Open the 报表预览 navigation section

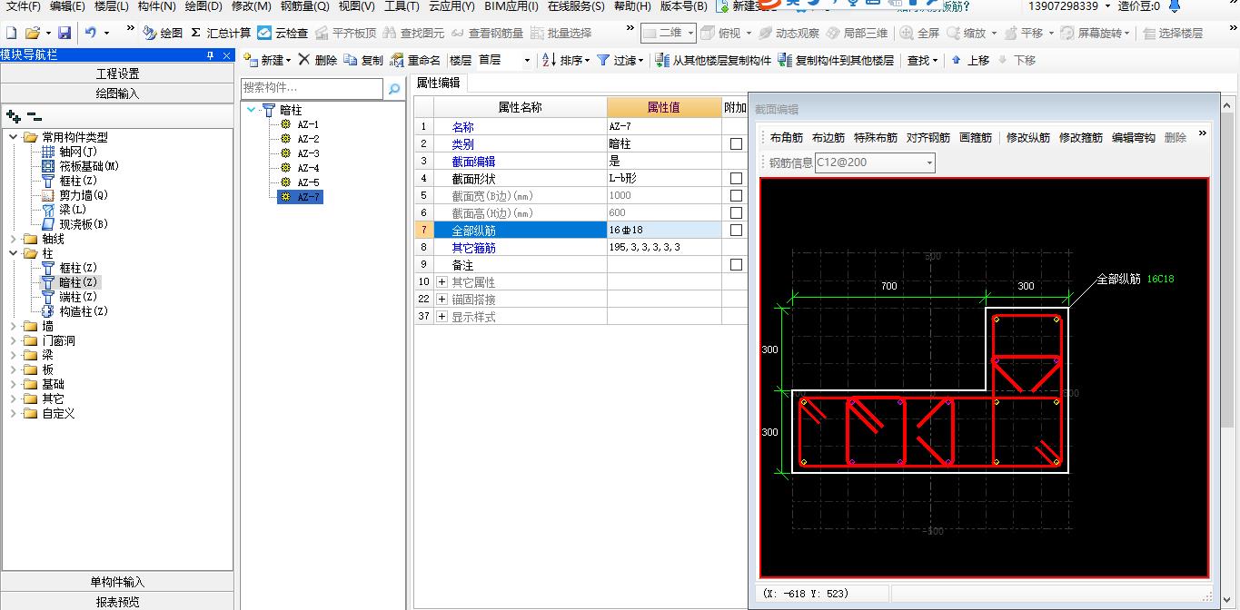click(x=117, y=602)
